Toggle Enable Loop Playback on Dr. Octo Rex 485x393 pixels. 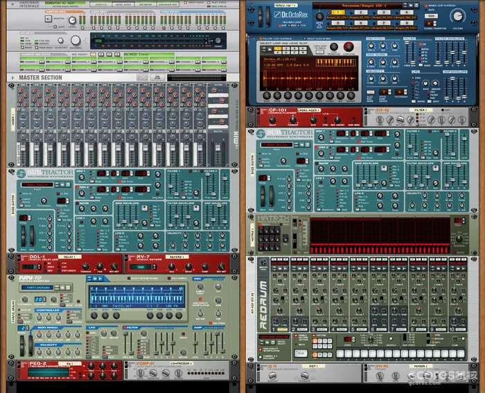coord(426,6)
